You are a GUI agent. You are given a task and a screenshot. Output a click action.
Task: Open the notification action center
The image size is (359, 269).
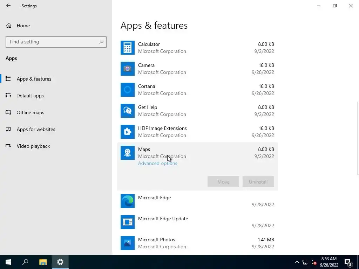pyautogui.click(x=348, y=262)
